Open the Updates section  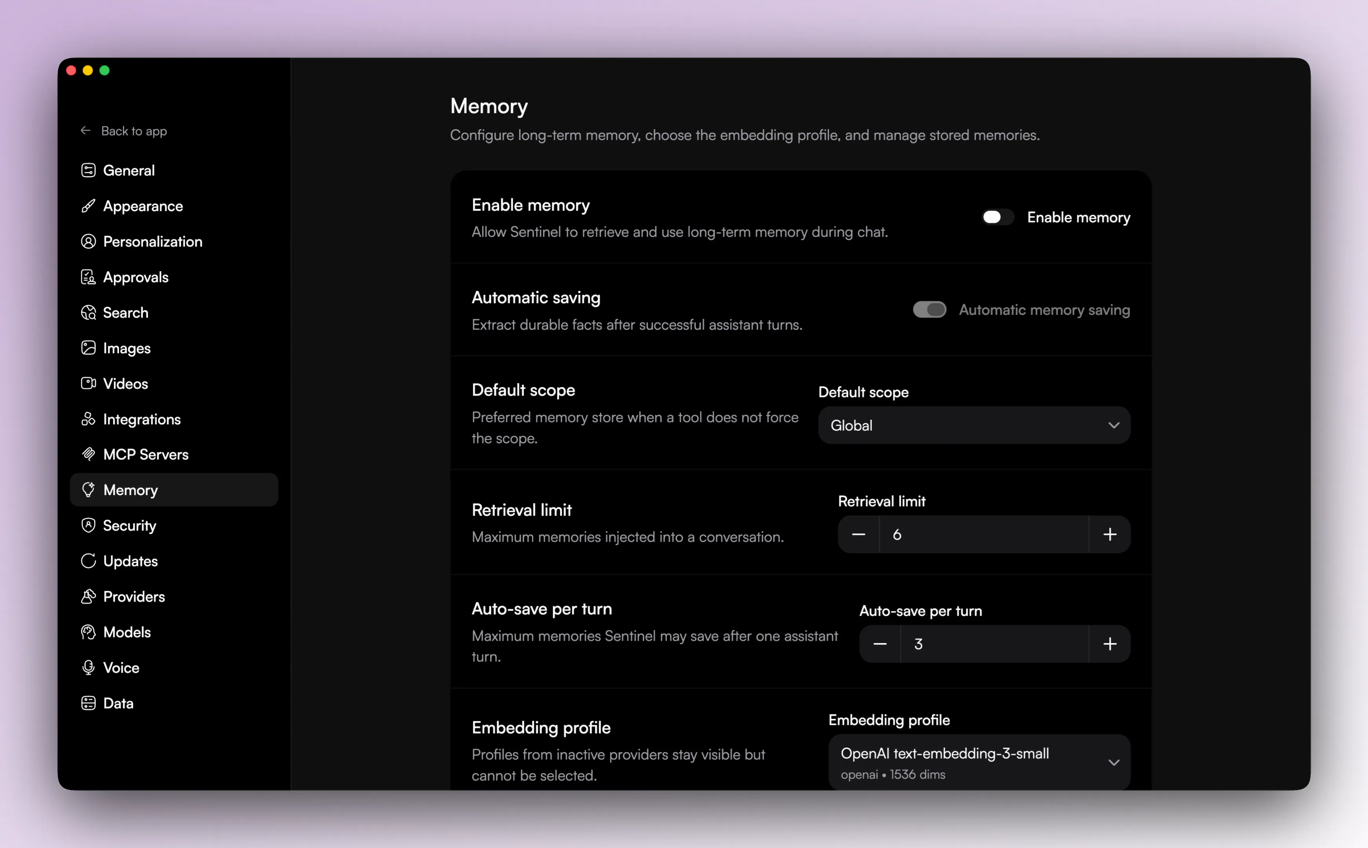[130, 561]
